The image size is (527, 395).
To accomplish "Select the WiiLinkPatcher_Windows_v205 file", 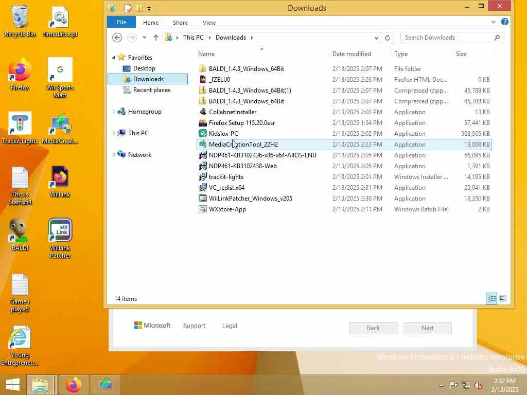I will coord(344,198).
